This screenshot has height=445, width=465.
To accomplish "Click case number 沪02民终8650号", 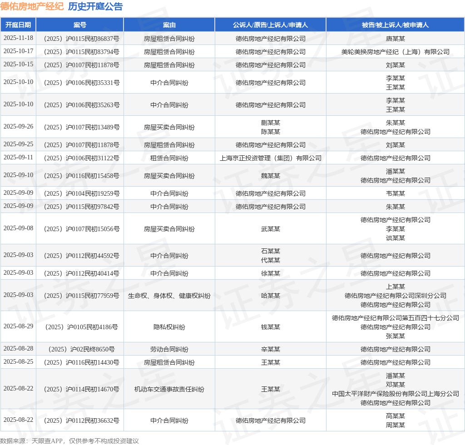I will (82, 349).
